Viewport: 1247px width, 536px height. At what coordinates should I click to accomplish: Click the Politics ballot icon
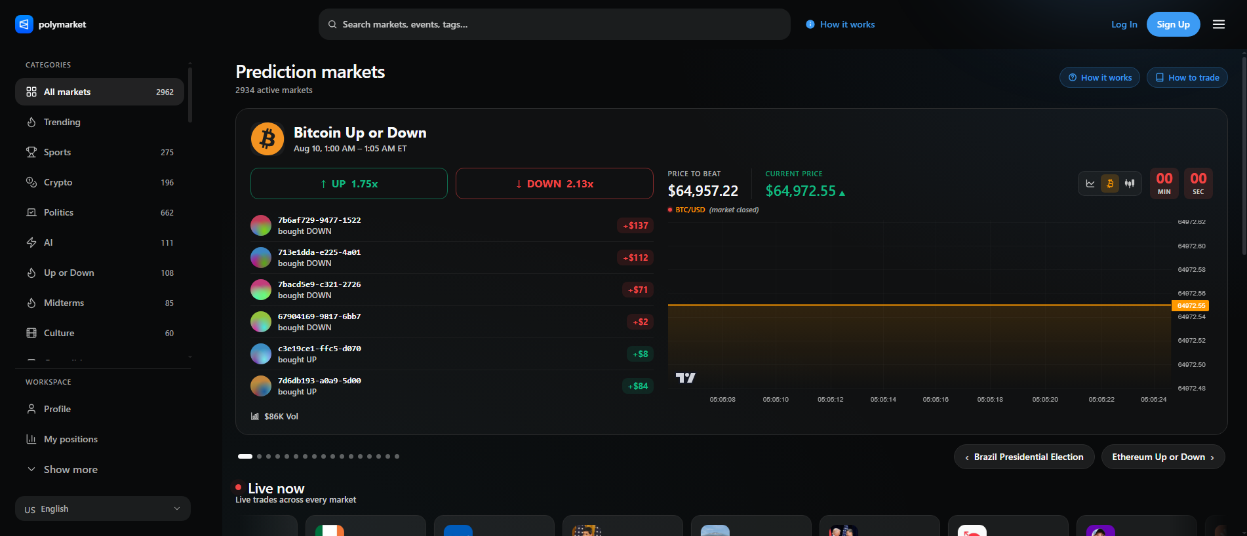31,212
